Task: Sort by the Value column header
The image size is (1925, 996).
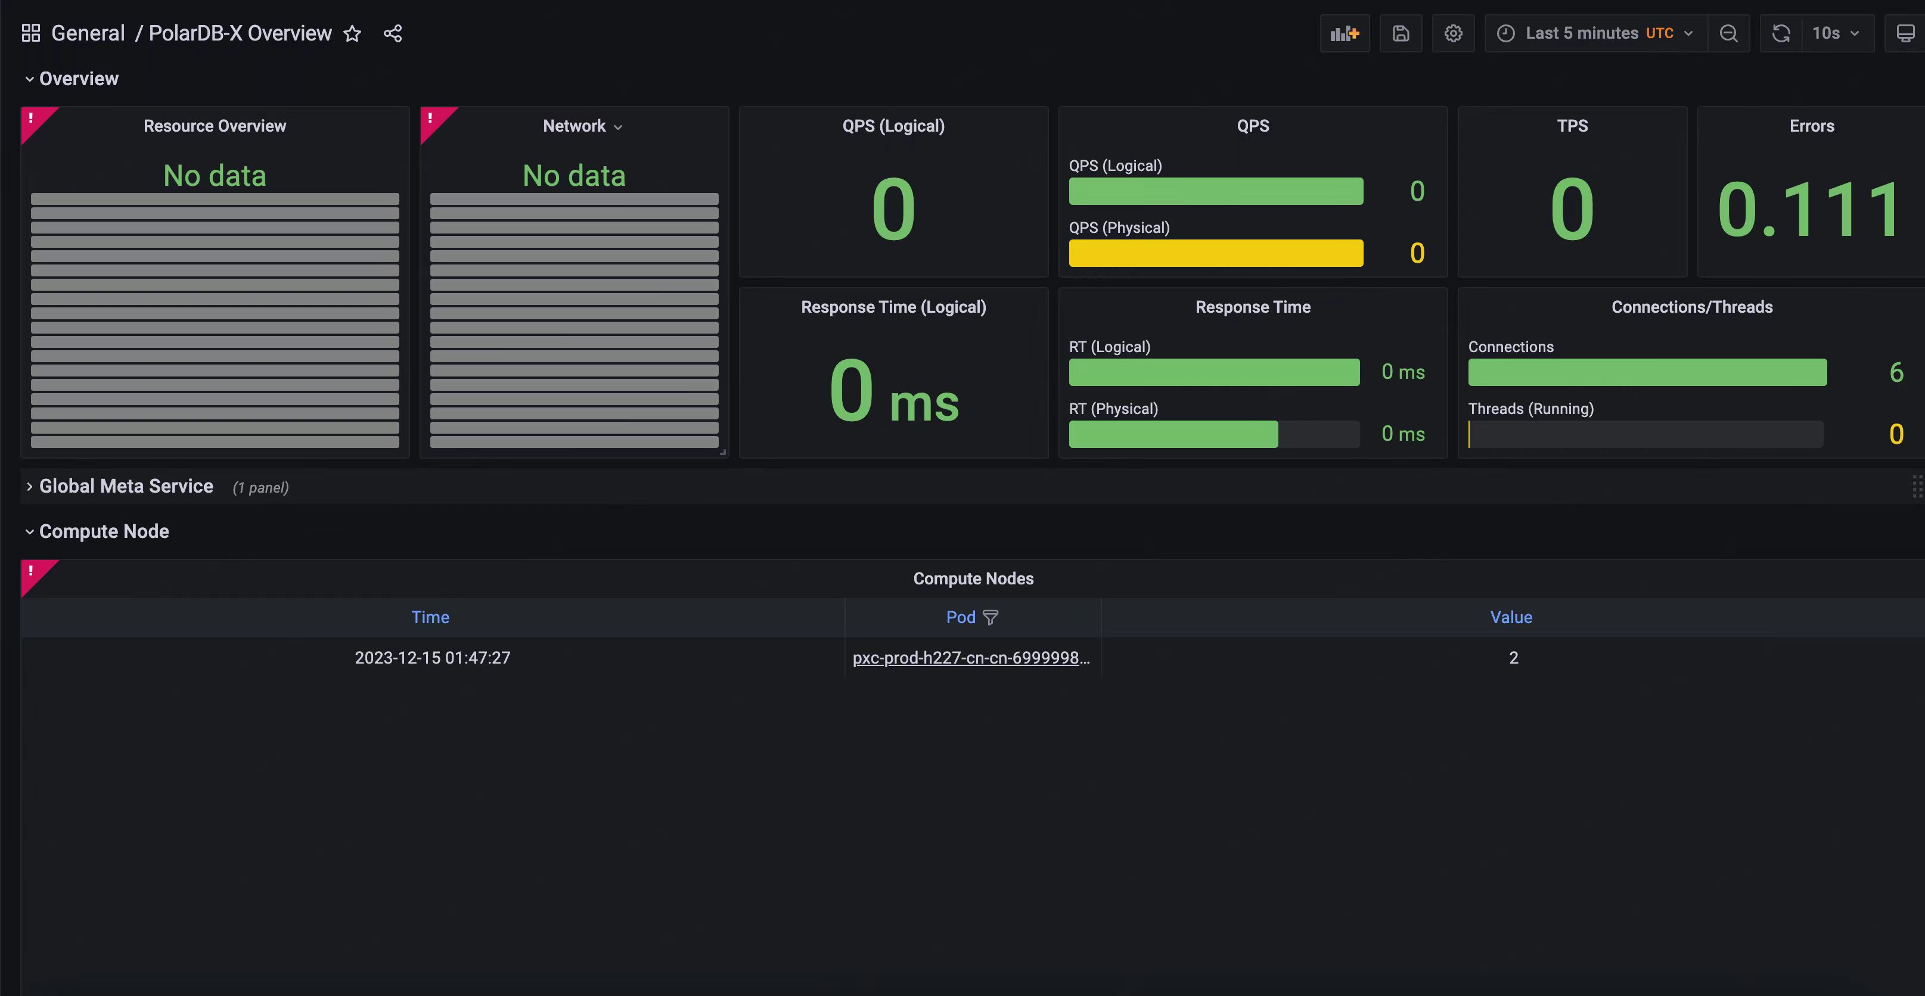Action: pos(1511,617)
